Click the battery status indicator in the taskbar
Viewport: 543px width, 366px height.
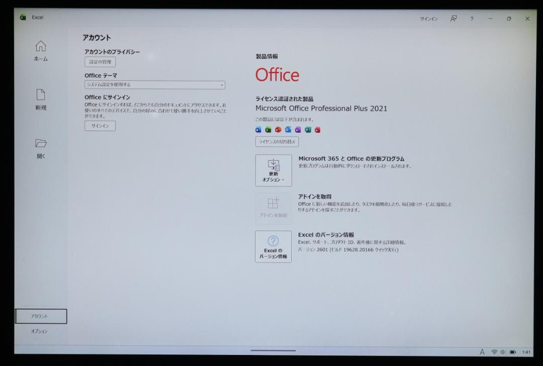click(513, 352)
